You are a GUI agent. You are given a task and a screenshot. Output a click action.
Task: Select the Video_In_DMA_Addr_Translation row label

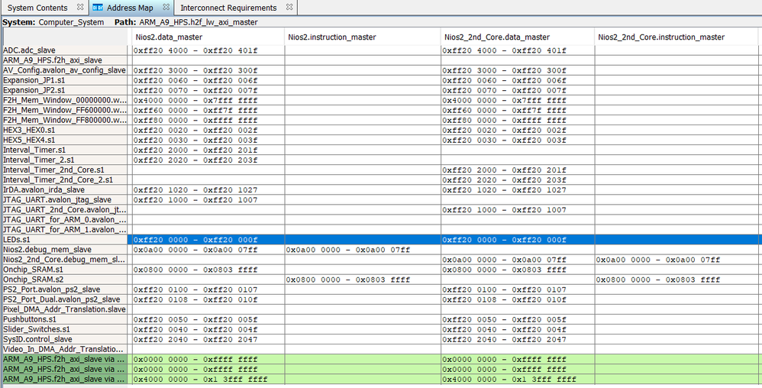click(x=65, y=350)
